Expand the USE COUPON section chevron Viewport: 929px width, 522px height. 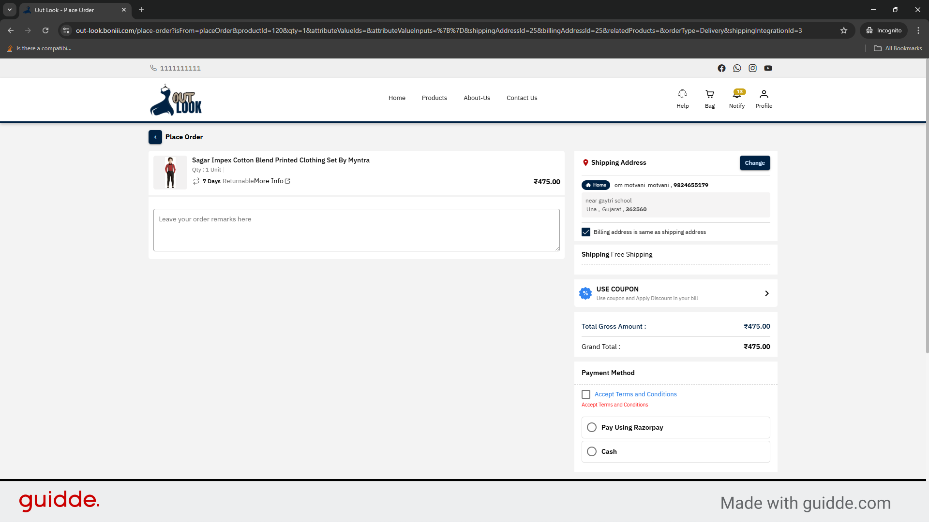[766, 293]
